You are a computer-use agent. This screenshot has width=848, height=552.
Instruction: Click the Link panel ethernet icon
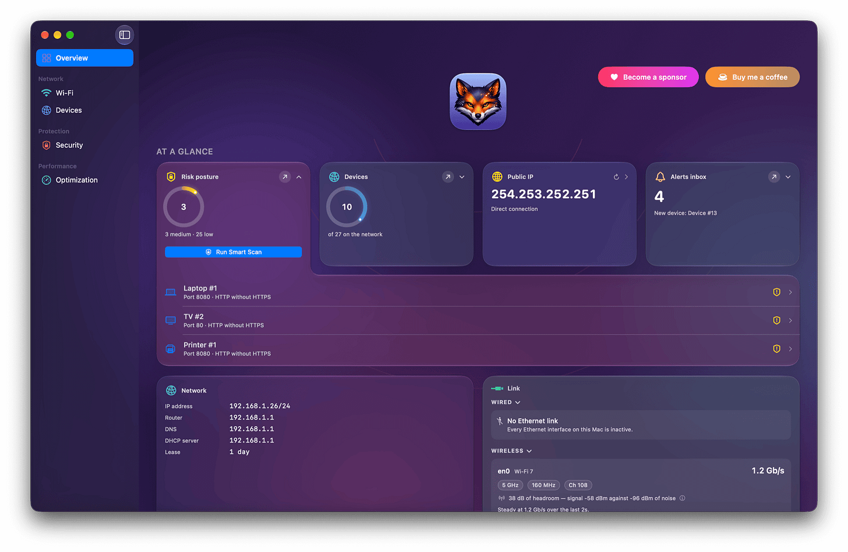tap(497, 389)
